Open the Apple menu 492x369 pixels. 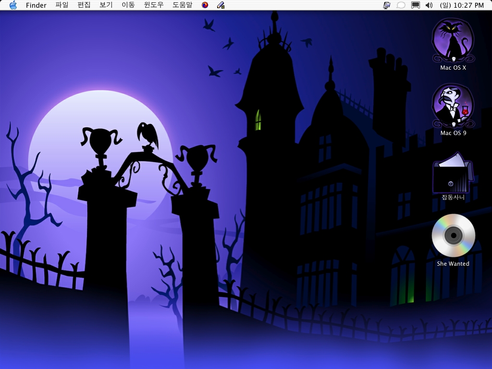pos(13,5)
